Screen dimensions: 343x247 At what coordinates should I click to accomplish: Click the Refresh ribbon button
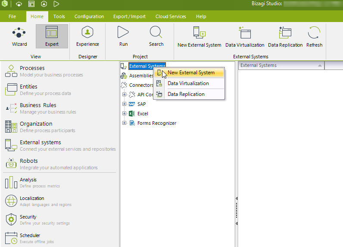[314, 37]
